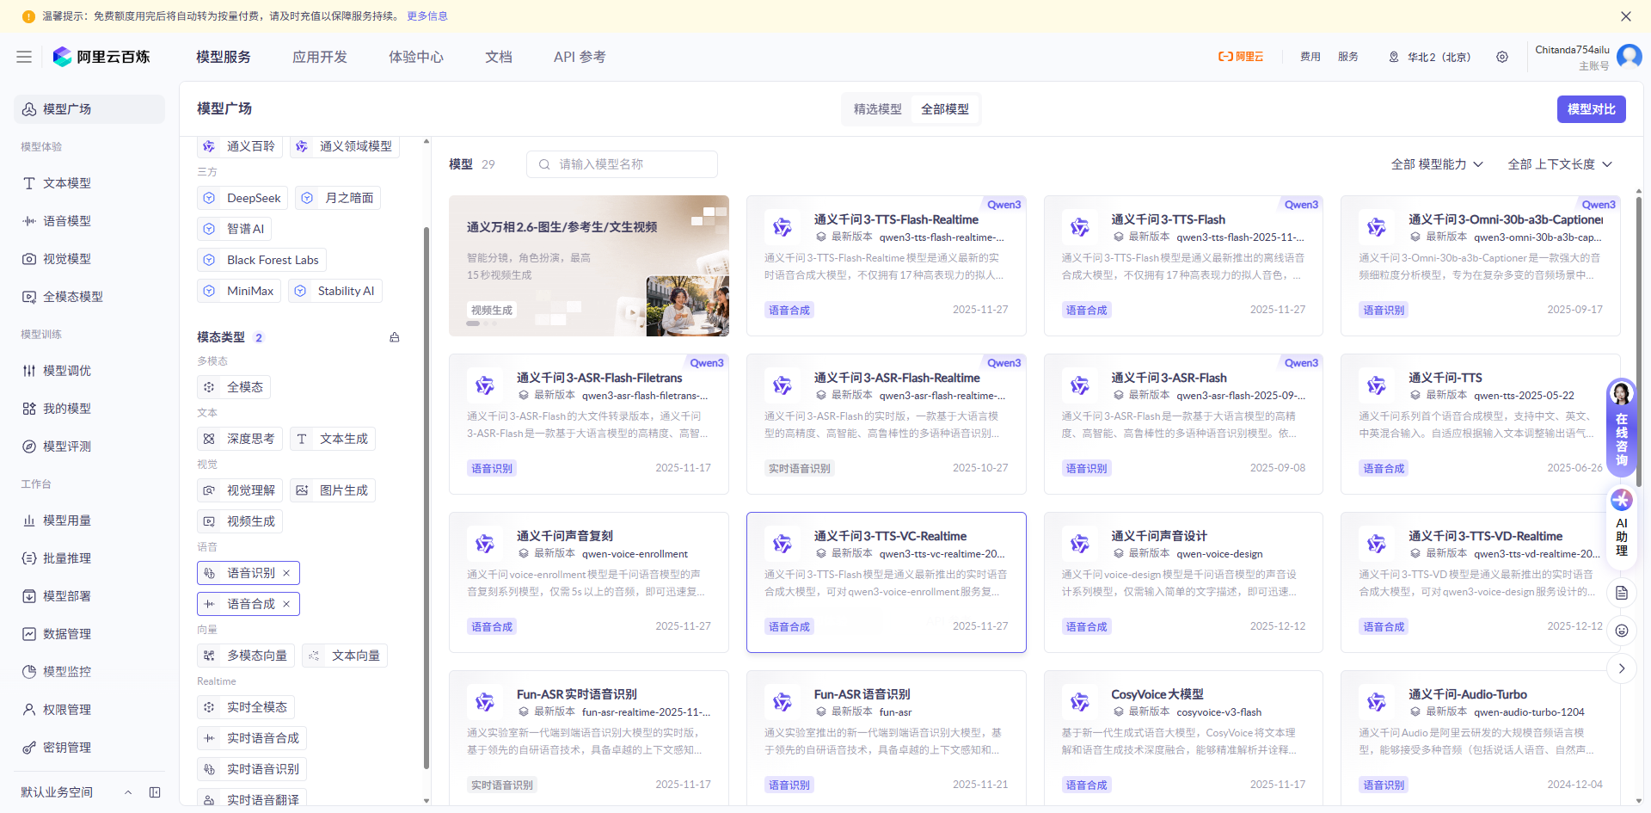This screenshot has width=1651, height=813.
Task: Collapse the sidebar with the bottom panel icon
Action: point(155,792)
